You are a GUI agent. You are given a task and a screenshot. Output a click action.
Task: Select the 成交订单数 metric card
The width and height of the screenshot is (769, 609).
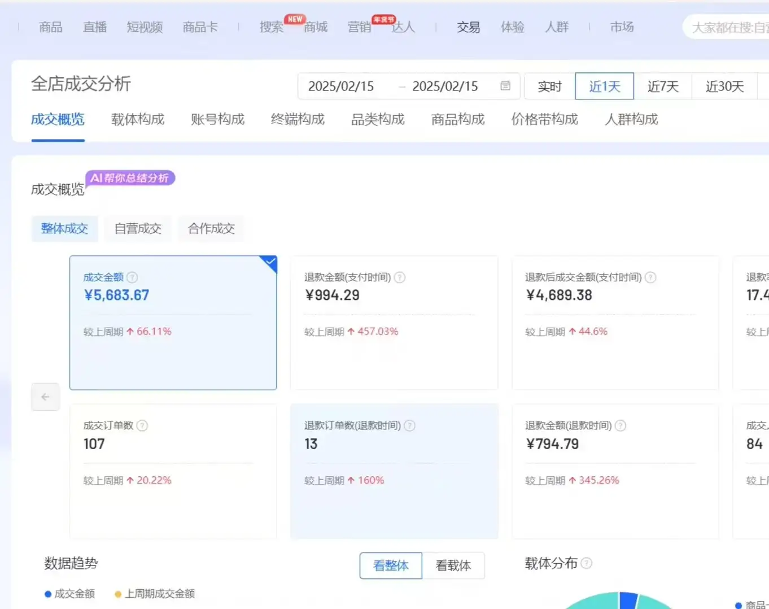173,471
